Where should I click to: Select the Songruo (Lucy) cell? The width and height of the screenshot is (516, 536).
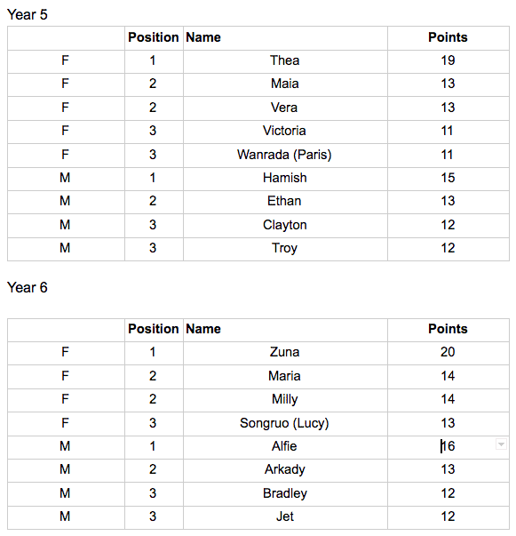click(x=285, y=424)
